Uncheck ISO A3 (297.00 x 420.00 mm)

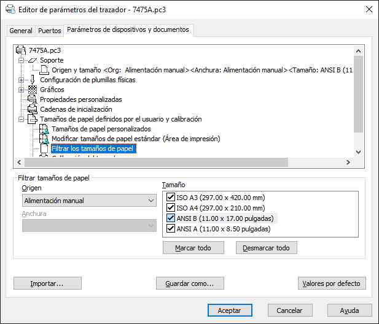click(x=171, y=197)
